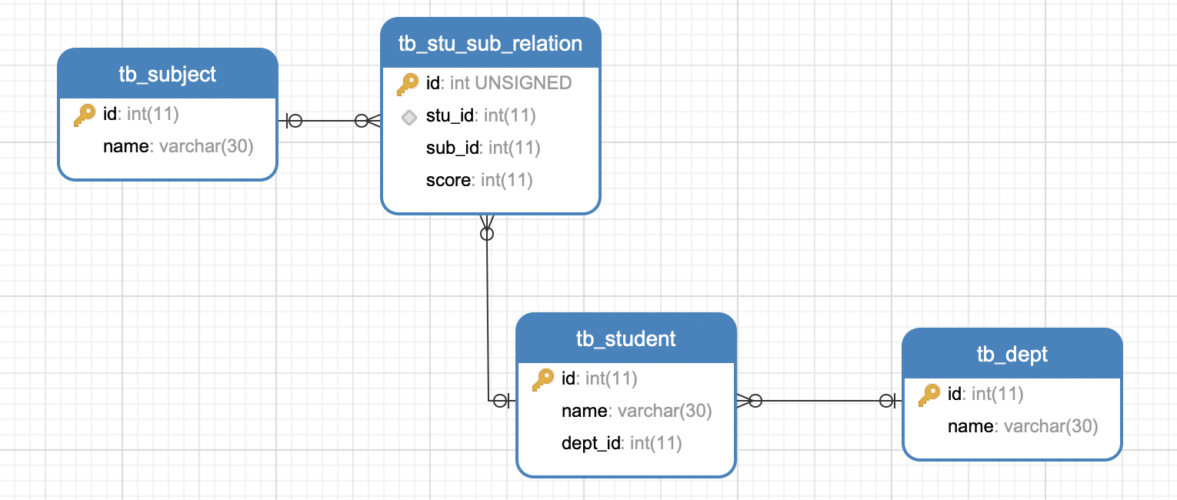Select the name column in tb_subject
This screenshot has width=1177, height=500.
pyautogui.click(x=178, y=146)
